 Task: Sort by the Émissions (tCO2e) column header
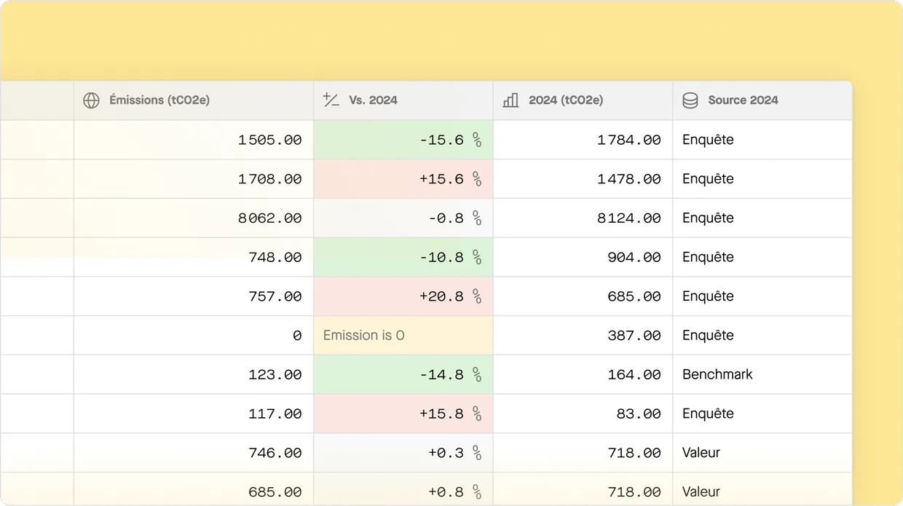159,100
